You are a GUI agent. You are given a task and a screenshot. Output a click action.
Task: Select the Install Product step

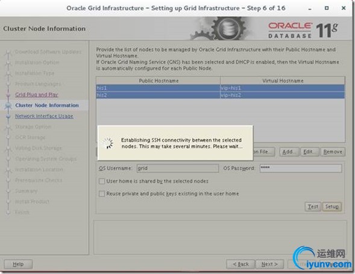coord(32,202)
